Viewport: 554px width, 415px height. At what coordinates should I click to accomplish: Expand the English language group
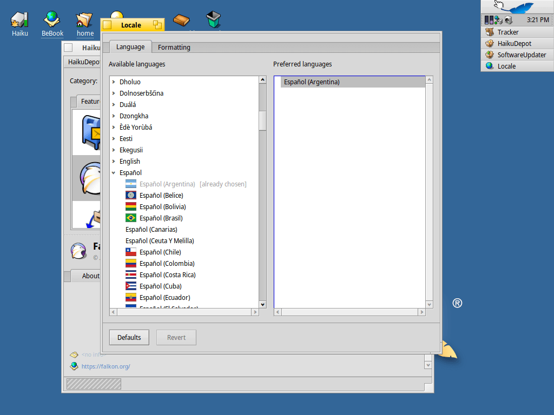pos(114,161)
